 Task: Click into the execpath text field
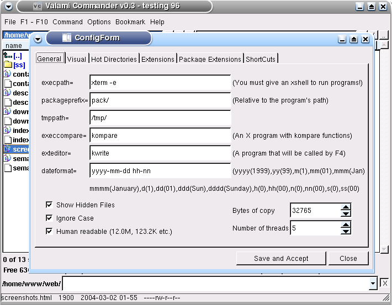160,83
